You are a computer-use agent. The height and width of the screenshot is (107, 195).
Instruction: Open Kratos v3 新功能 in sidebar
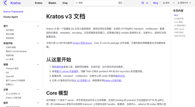(13, 98)
